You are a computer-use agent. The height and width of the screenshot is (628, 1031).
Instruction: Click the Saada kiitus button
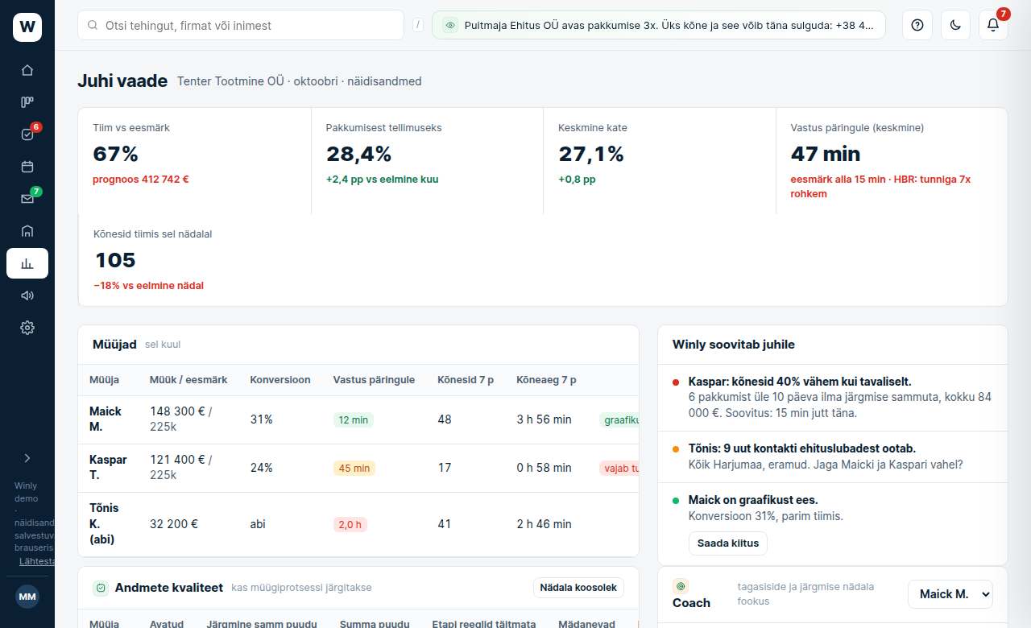pyautogui.click(x=728, y=543)
